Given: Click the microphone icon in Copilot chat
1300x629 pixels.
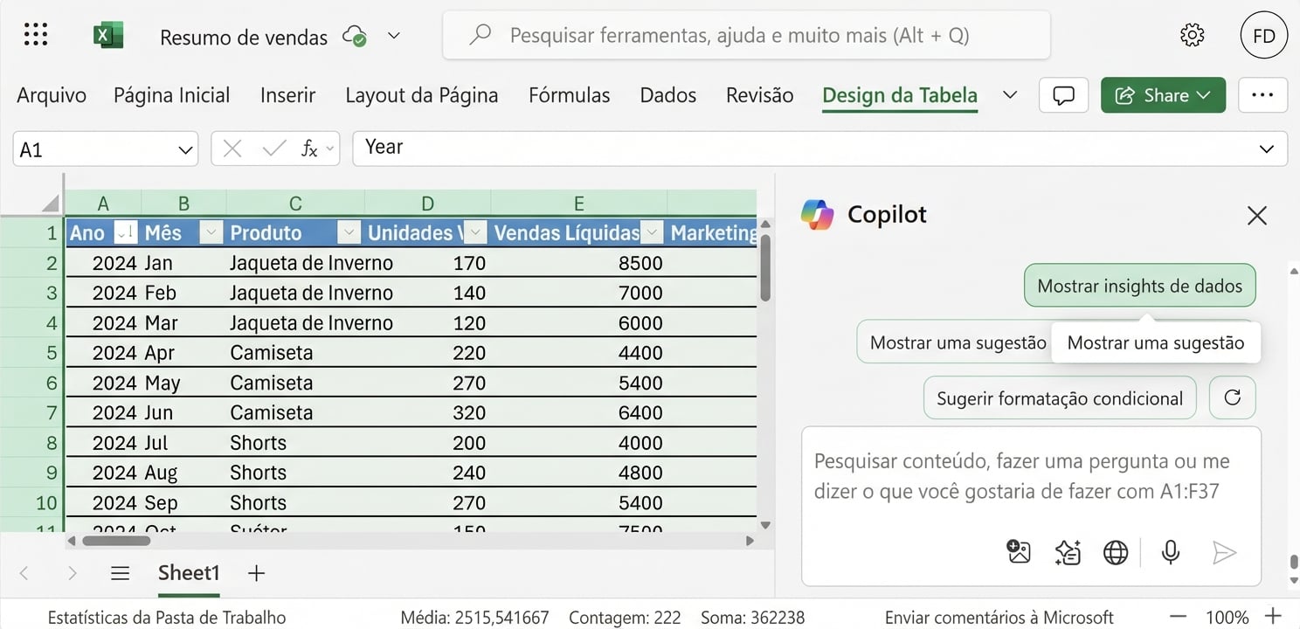Looking at the screenshot, I should (1171, 552).
